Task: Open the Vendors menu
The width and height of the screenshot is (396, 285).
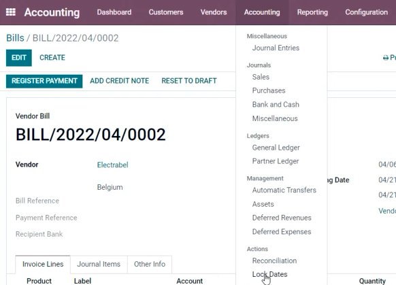Action: 214,12
